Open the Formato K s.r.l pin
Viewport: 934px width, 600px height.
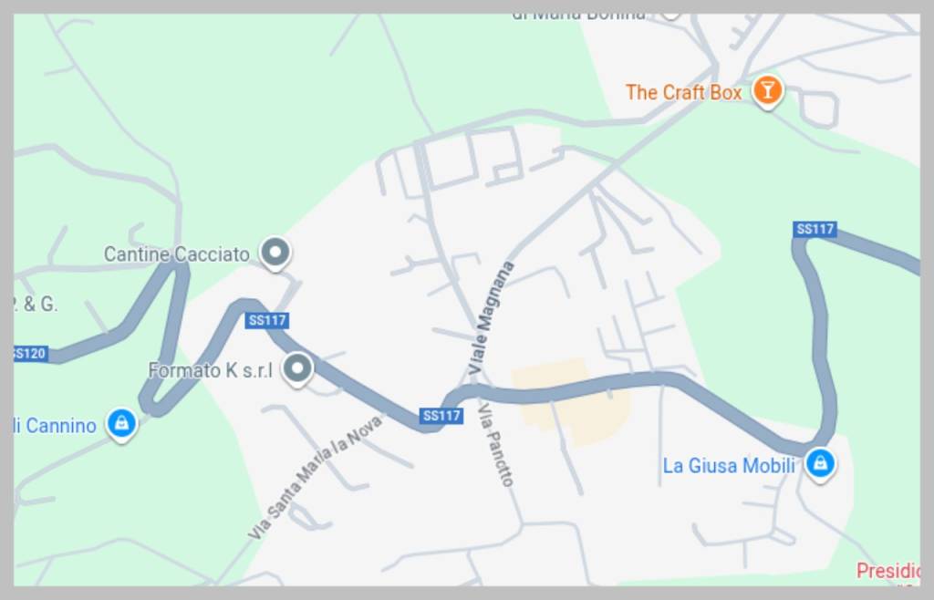click(297, 369)
